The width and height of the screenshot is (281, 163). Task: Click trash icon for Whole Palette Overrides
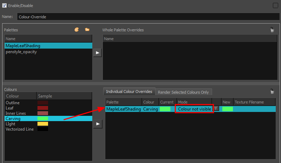coord(272,30)
